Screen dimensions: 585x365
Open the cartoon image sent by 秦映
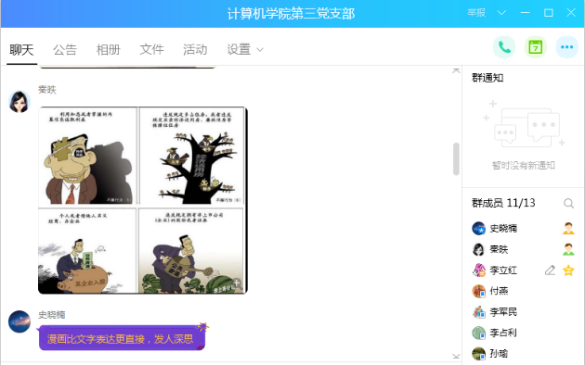click(x=143, y=200)
